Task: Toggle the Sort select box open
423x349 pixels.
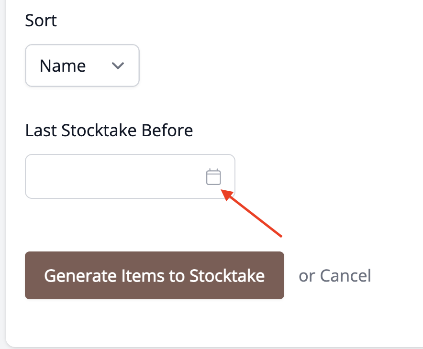Action: click(x=82, y=65)
